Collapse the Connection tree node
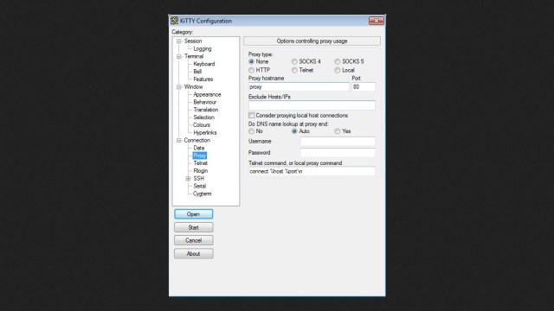 click(179, 140)
